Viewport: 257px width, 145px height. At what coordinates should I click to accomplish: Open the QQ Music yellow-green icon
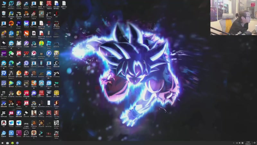click(x=41, y=44)
